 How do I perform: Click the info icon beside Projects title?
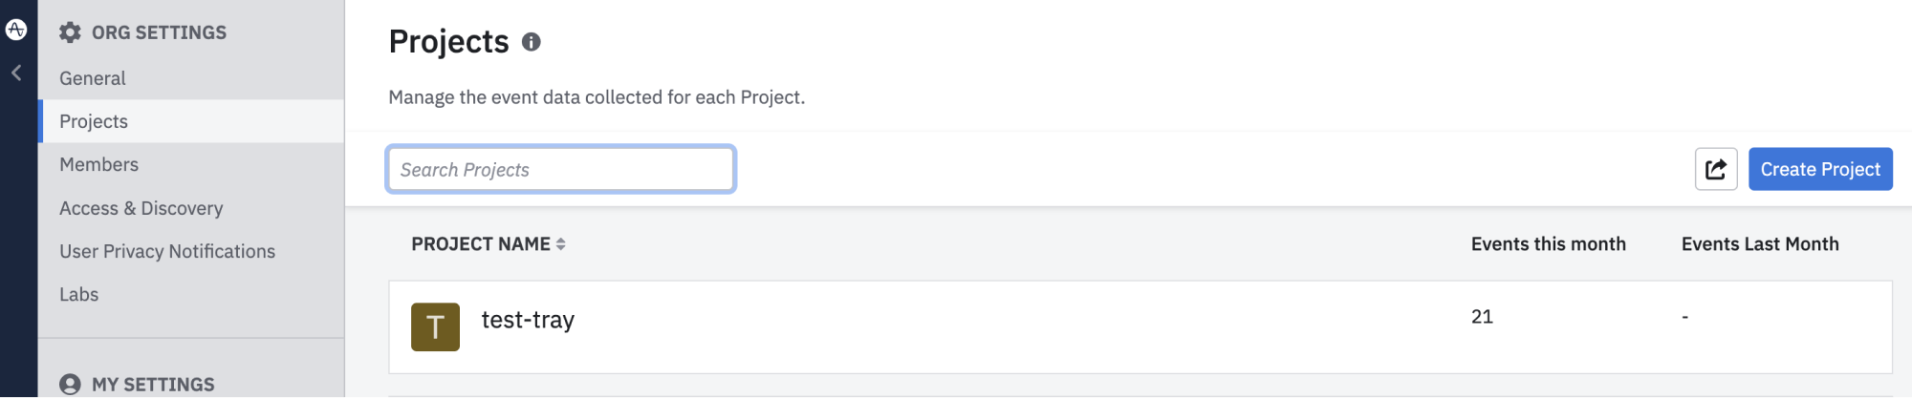click(532, 42)
